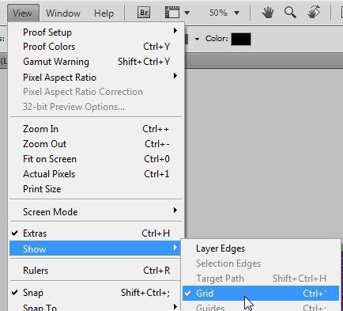Click the black Color swatch
This screenshot has height=311, width=343.
pyautogui.click(x=241, y=39)
